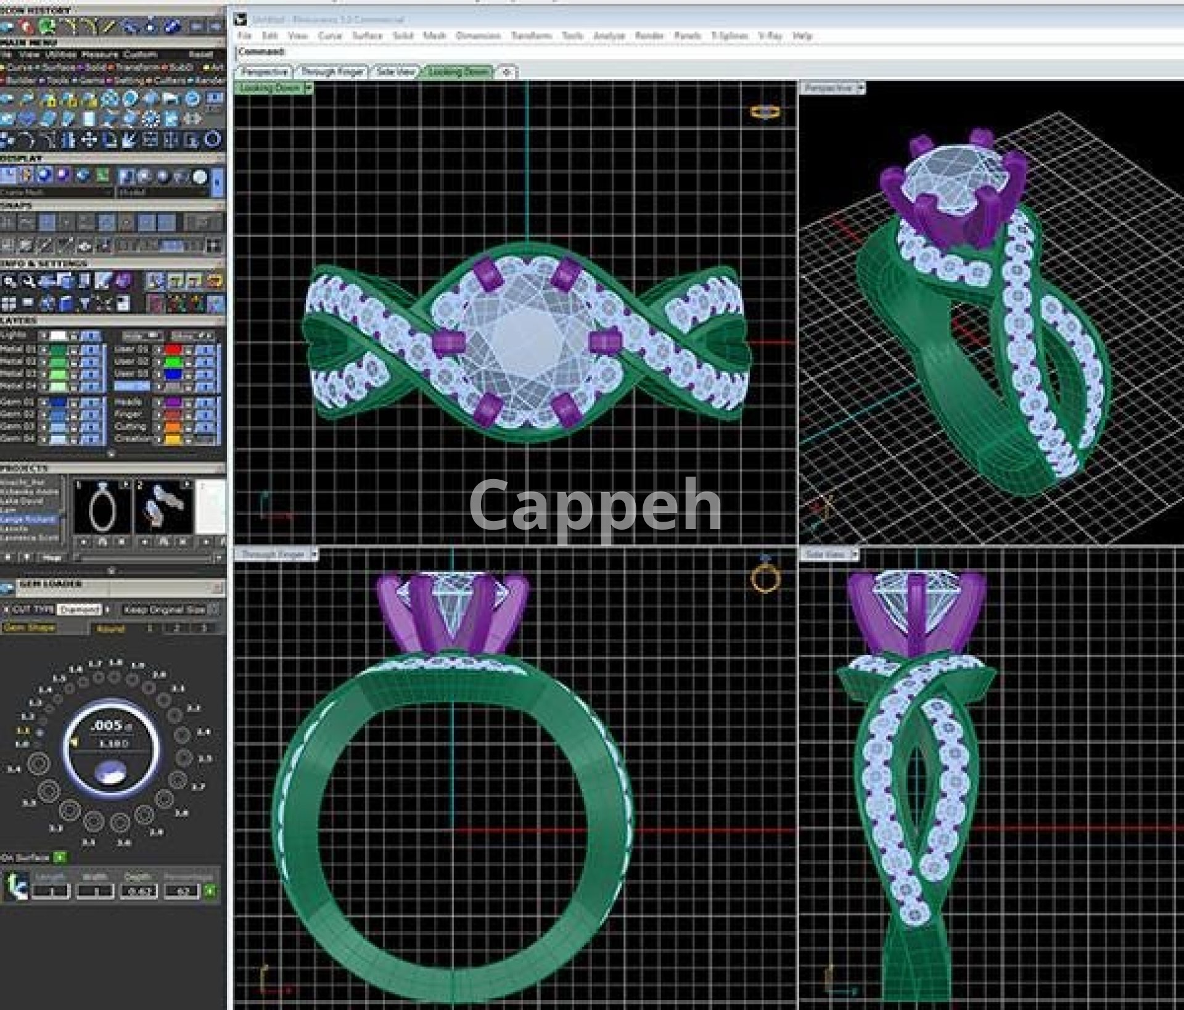Screen dimensions: 1184x1010
Task: Click the green arrow icon beside Length field
Action: pos(15,887)
